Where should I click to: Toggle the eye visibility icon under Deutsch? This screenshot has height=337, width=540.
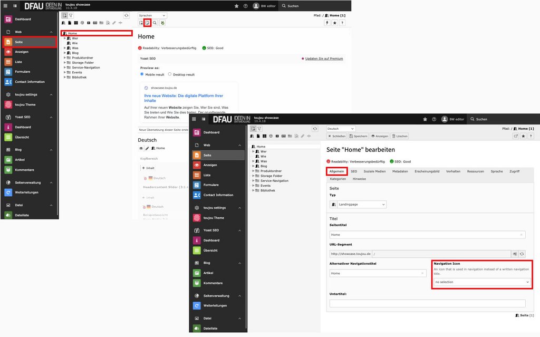coord(141,148)
